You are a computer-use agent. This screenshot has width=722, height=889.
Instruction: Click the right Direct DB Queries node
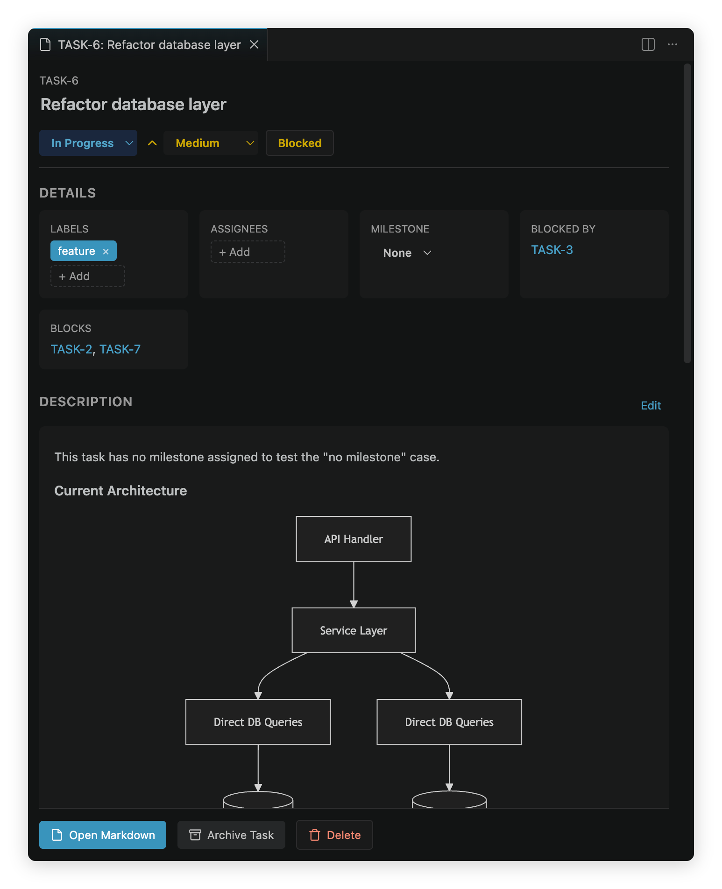click(449, 722)
